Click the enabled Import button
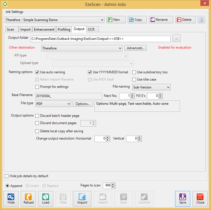The image size is (211, 210). coord(82,199)
